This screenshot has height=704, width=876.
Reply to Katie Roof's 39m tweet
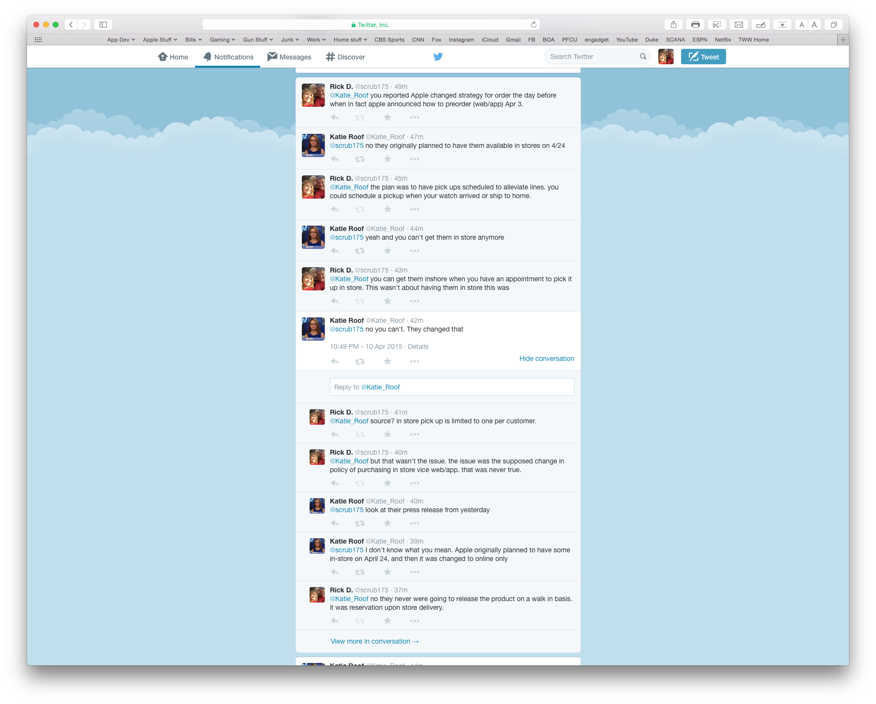pos(335,572)
